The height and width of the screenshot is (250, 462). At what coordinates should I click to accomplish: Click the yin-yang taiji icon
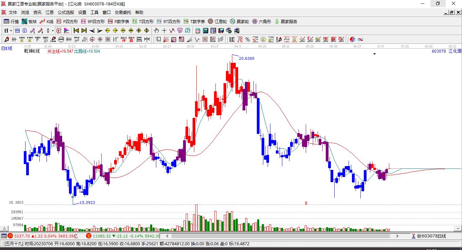(x=353, y=39)
